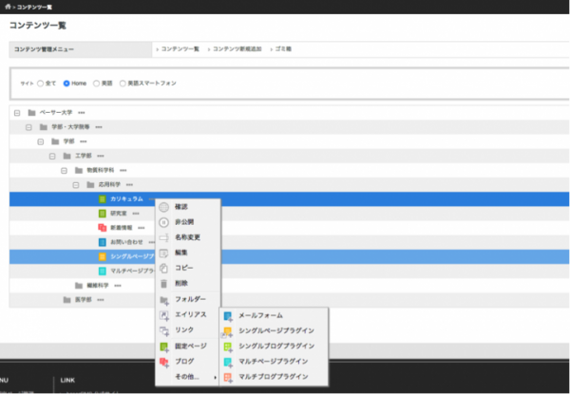This screenshot has width=570, height=394.
Task: Choose マルチページプラグイン in the submenu
Action: [273, 362]
